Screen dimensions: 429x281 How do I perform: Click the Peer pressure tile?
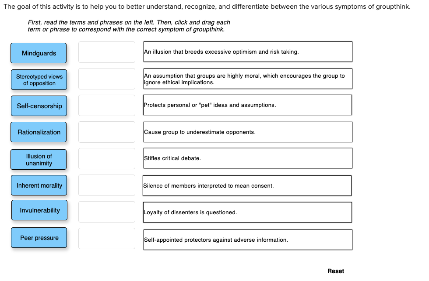[39, 238]
